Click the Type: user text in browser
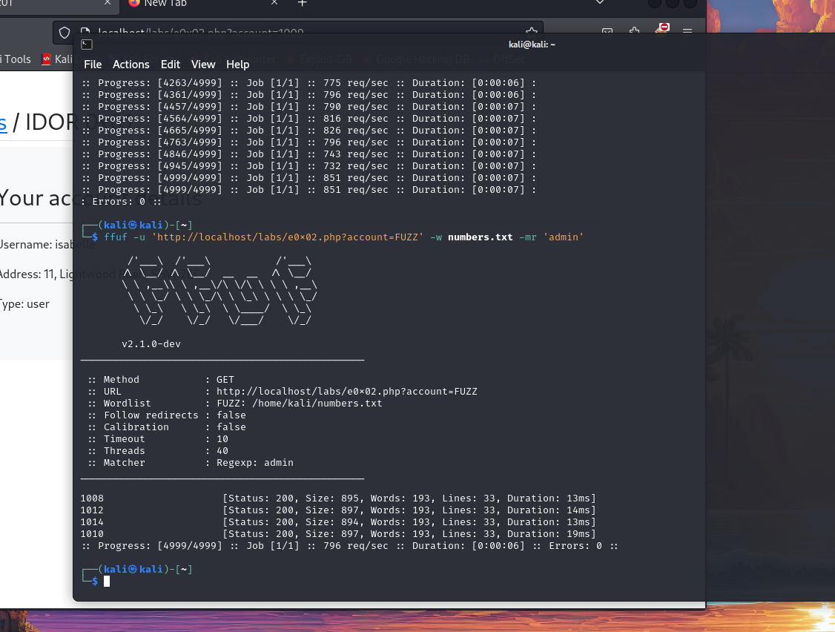The image size is (835, 632). point(24,304)
